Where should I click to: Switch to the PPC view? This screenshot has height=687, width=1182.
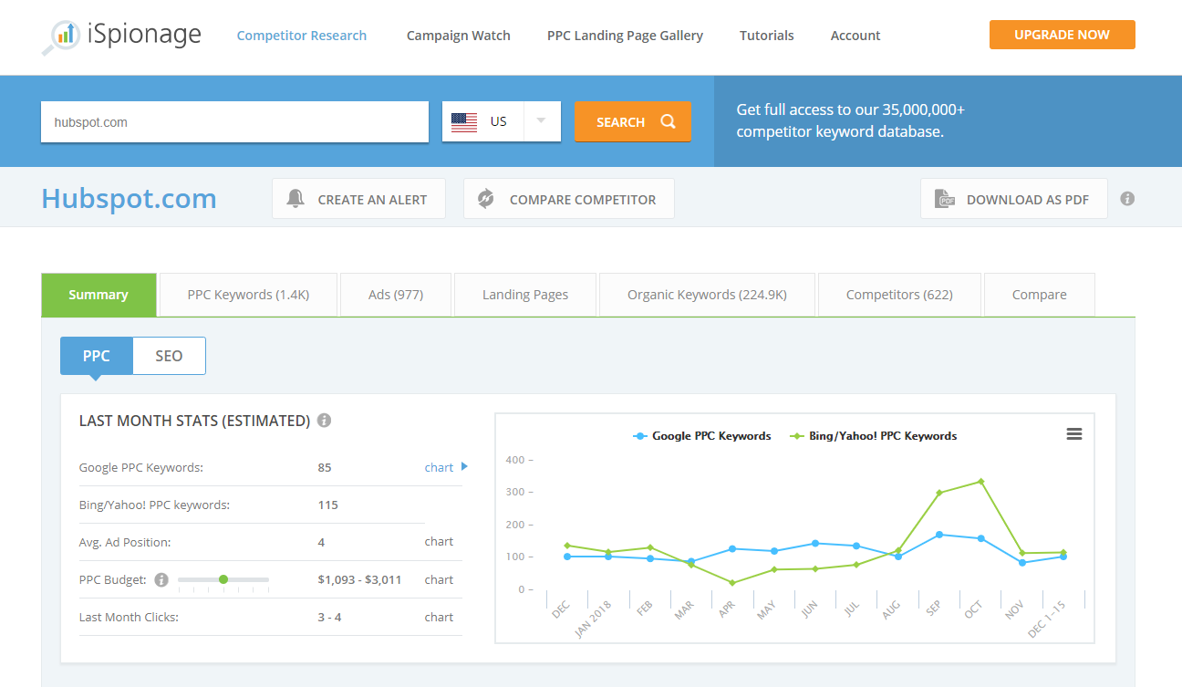pos(97,356)
